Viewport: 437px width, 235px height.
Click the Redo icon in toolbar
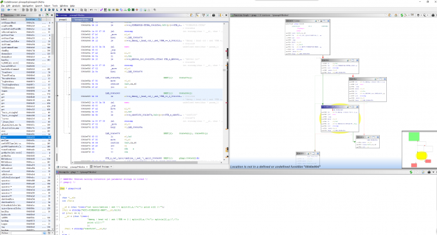pos(95,10)
